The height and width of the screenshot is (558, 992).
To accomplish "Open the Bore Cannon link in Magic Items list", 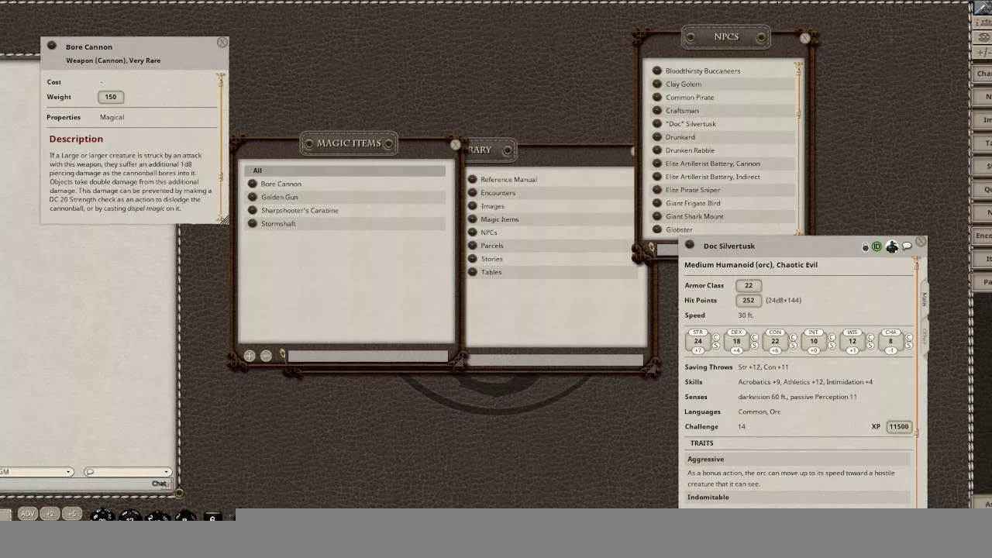I will pyautogui.click(x=253, y=184).
